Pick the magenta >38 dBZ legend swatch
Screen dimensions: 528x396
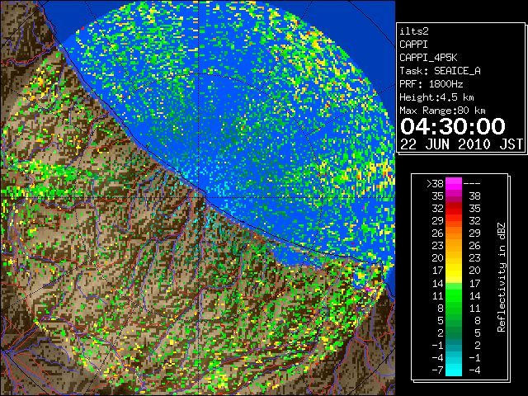tap(454, 184)
